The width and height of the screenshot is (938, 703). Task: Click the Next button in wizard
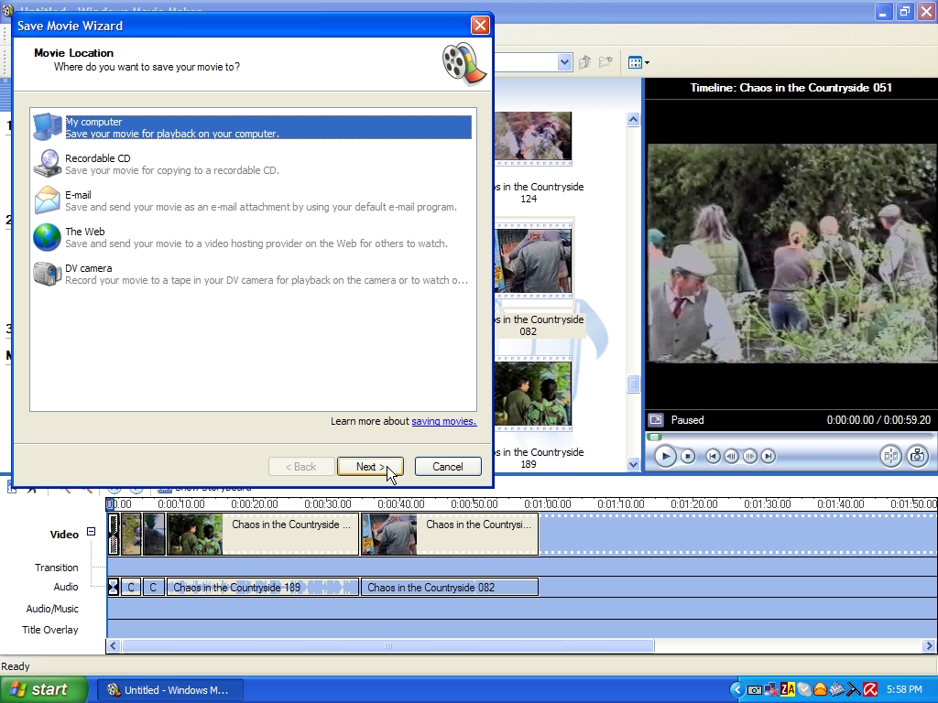coord(370,467)
